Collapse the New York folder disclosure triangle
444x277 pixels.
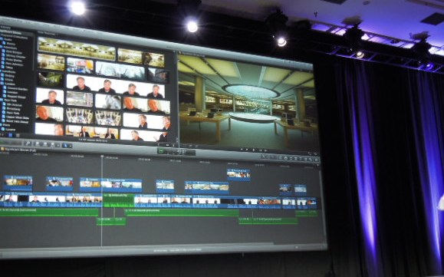click(x=1, y=101)
